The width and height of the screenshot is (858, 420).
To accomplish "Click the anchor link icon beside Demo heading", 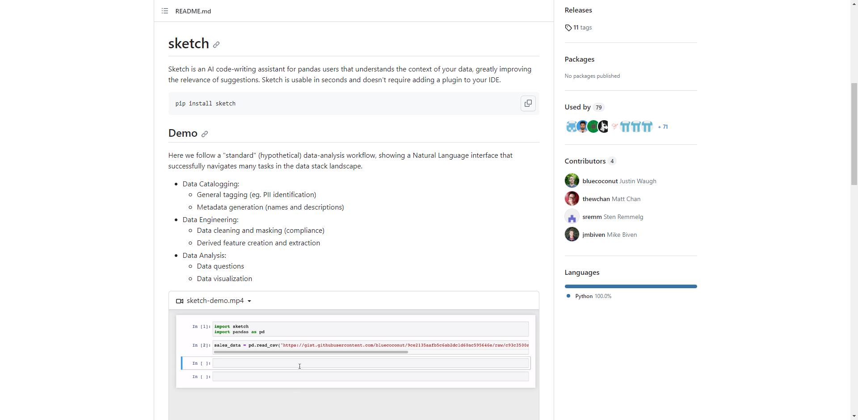I will [205, 134].
